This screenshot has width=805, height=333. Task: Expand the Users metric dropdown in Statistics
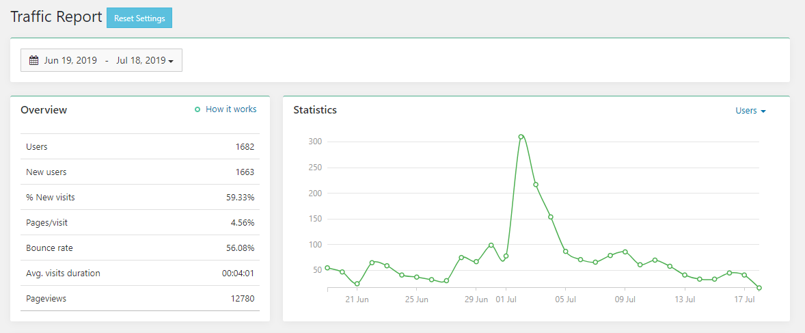pos(750,111)
